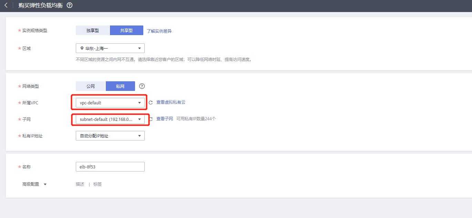Click the 区域 field label
Viewport: 472px width, 218px height.
pos(27,49)
